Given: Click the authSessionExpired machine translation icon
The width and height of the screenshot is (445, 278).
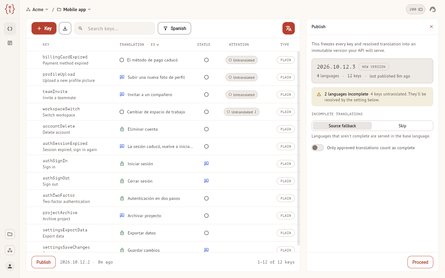Looking at the screenshot, I should click(x=122, y=146).
